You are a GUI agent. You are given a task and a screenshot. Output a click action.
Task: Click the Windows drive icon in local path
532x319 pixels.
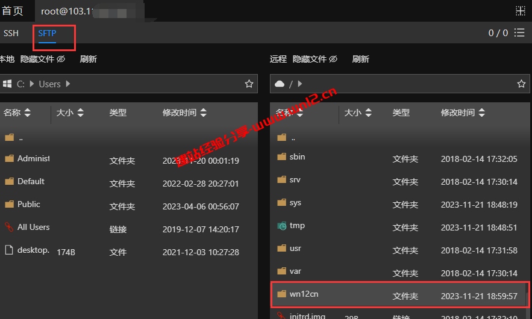[7, 84]
